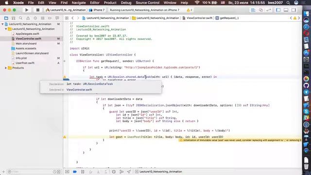Simulate location arrow icon
This screenshot has width=311, height=175.
(129, 172)
